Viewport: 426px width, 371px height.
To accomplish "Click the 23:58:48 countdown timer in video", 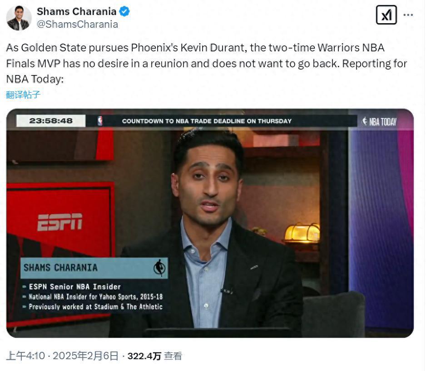I will coord(51,121).
